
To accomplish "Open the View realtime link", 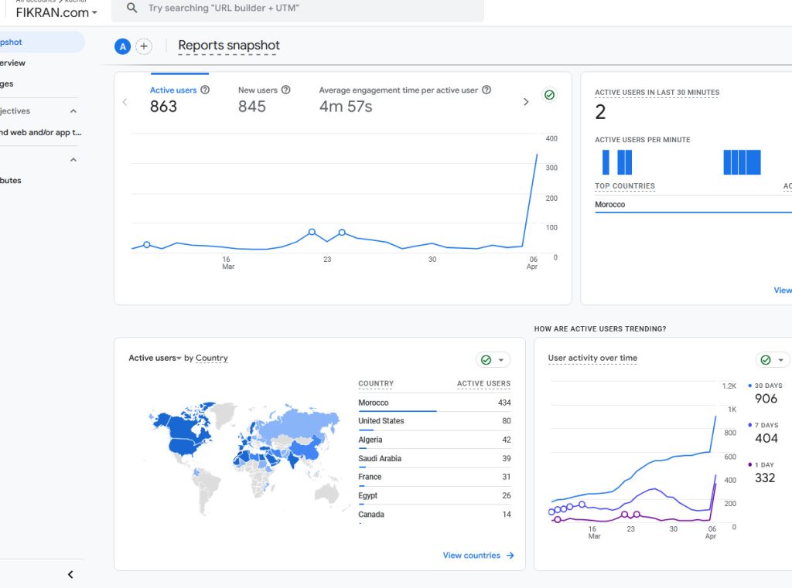I will 783,291.
